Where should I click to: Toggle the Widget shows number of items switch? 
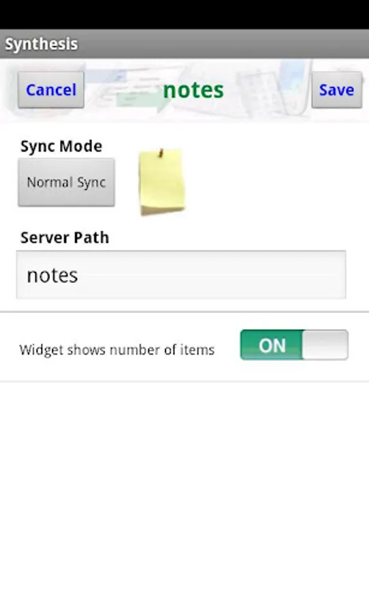[x=294, y=345]
